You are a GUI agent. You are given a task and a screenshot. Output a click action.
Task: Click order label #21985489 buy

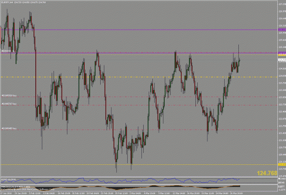click(9, 128)
